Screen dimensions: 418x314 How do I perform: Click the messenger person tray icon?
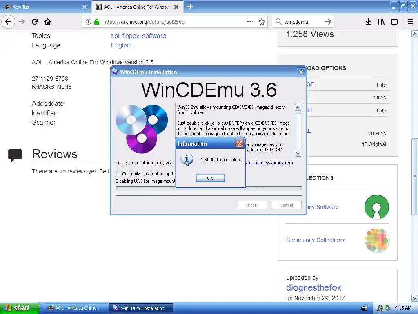coord(380,308)
